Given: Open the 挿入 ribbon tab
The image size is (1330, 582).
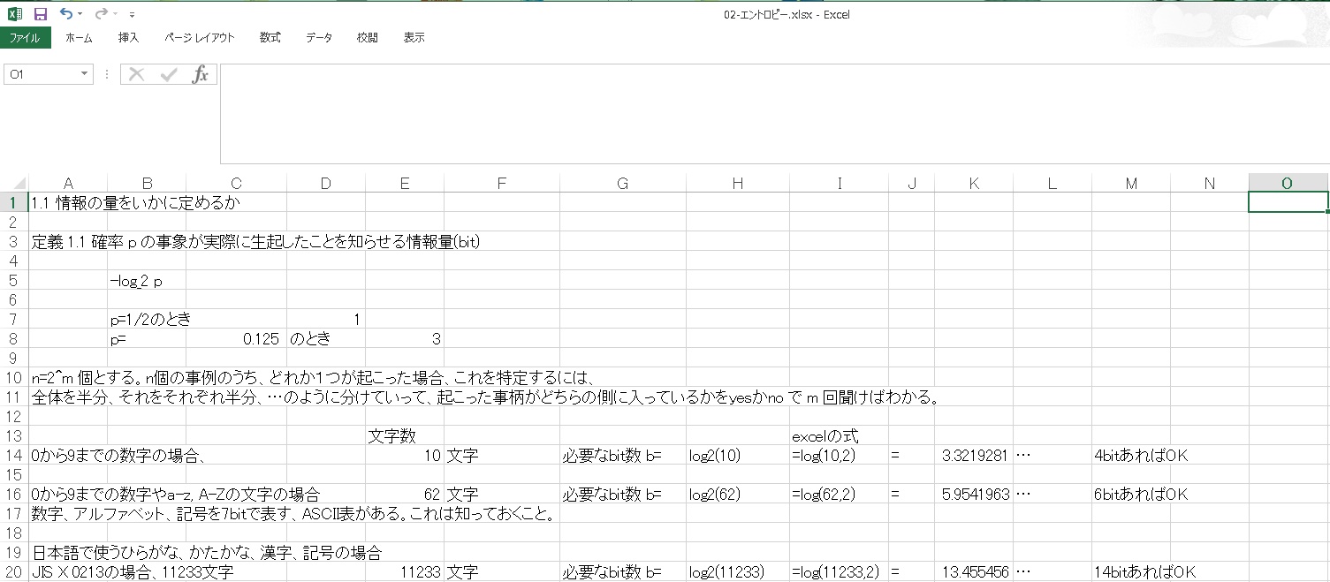Looking at the screenshot, I should click(x=127, y=38).
